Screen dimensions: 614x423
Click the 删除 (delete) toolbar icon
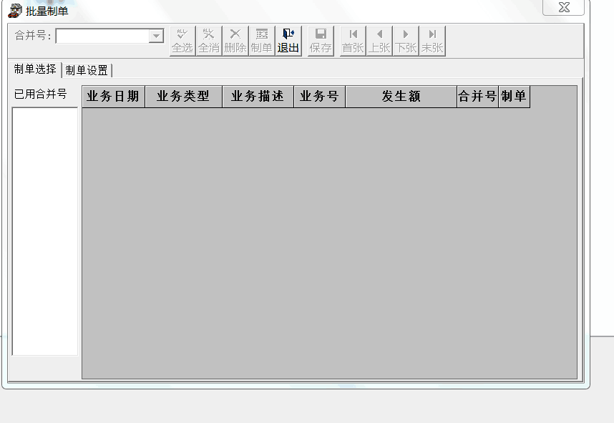pos(235,41)
